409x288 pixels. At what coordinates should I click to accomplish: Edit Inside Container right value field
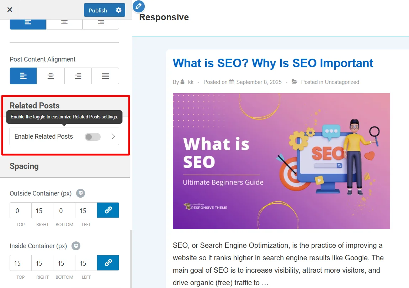point(42,263)
